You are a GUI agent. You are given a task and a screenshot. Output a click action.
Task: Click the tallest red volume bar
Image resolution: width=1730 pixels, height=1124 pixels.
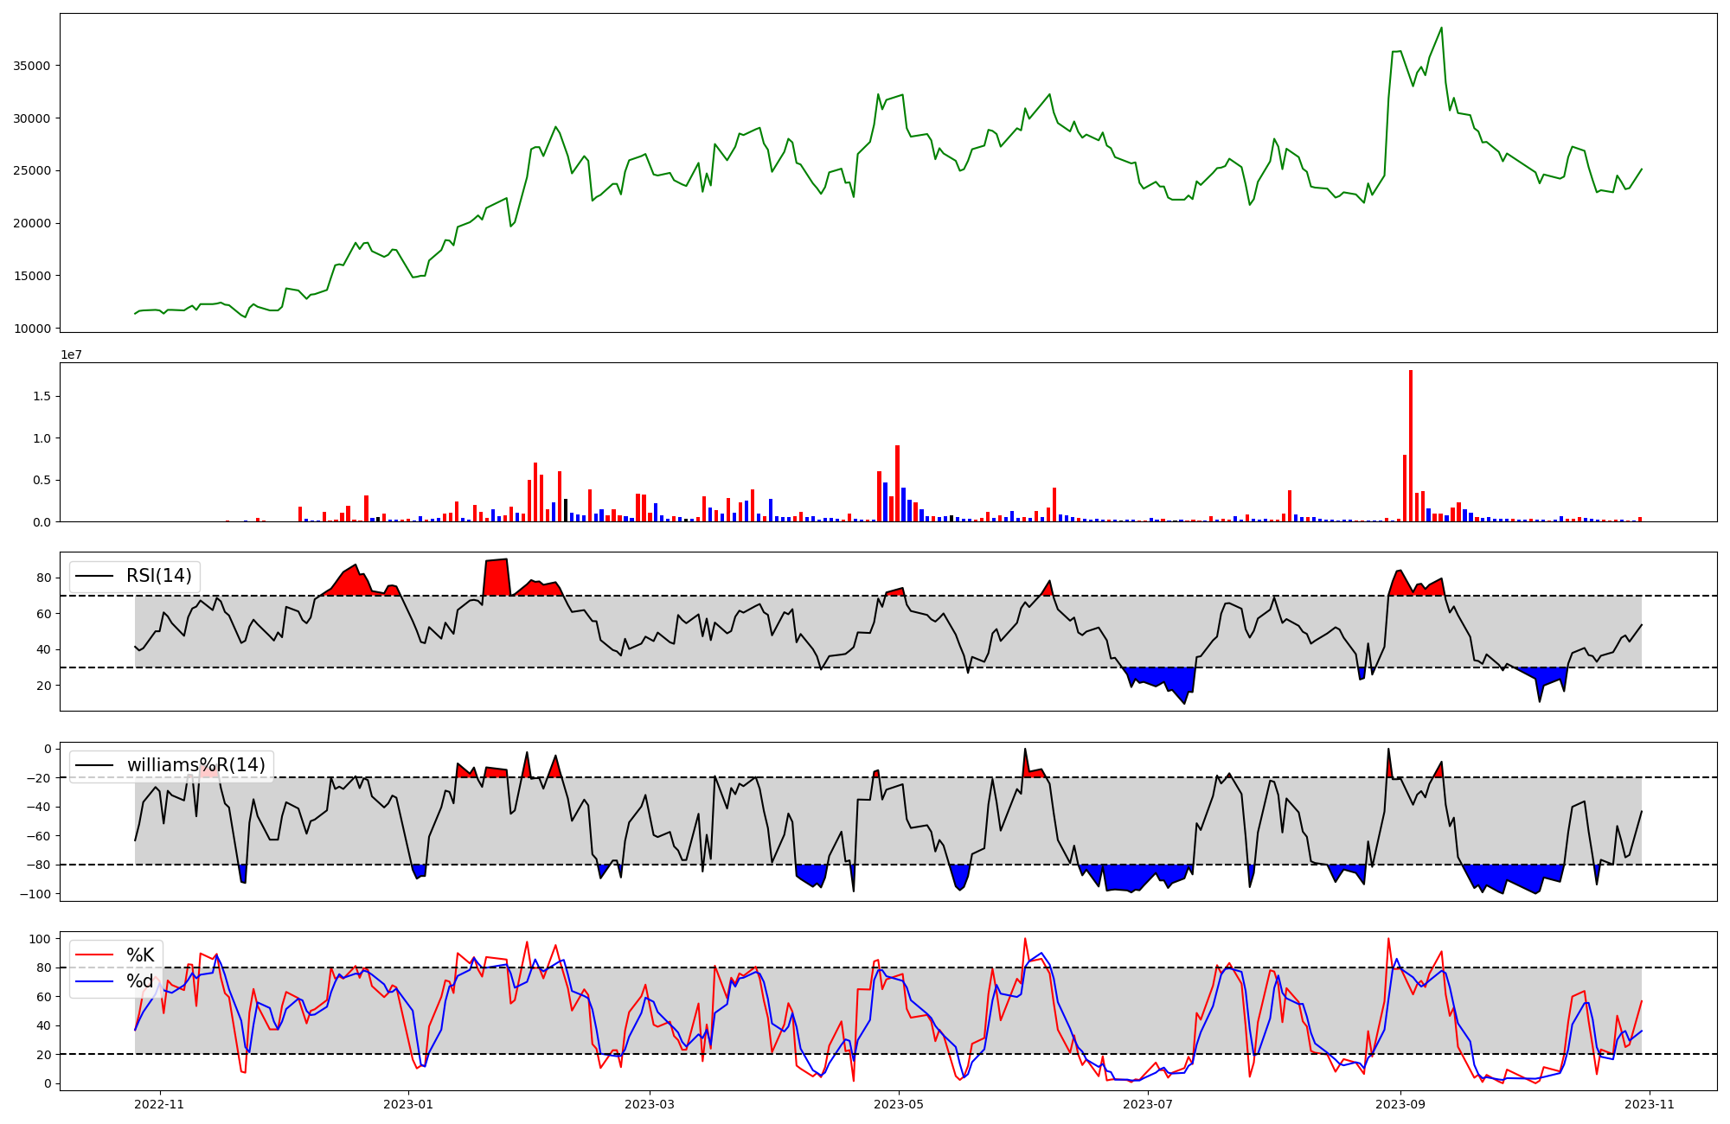(1411, 445)
